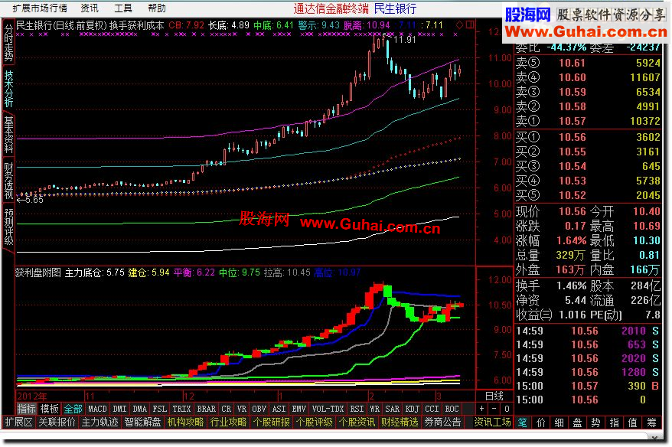Select the 盘 tab
672x447 pixels.
[x=578, y=423]
